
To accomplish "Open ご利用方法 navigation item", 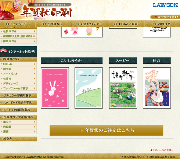I will coord(52,24).
